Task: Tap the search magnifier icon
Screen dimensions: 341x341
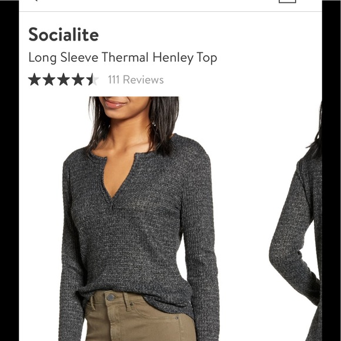Action: point(36,1)
